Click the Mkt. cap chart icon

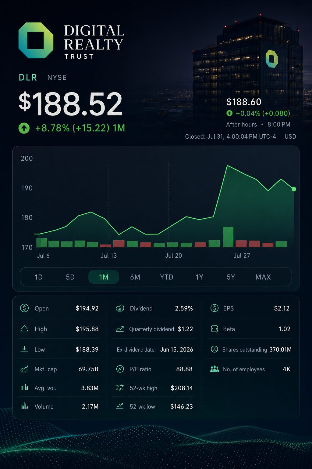pyautogui.click(x=24, y=369)
